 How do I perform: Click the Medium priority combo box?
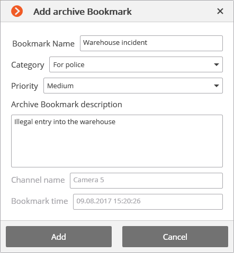133,86
